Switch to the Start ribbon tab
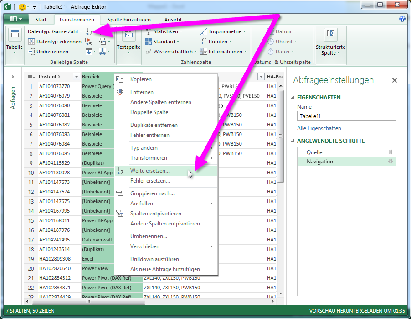This screenshot has height=319, width=411. [x=41, y=20]
